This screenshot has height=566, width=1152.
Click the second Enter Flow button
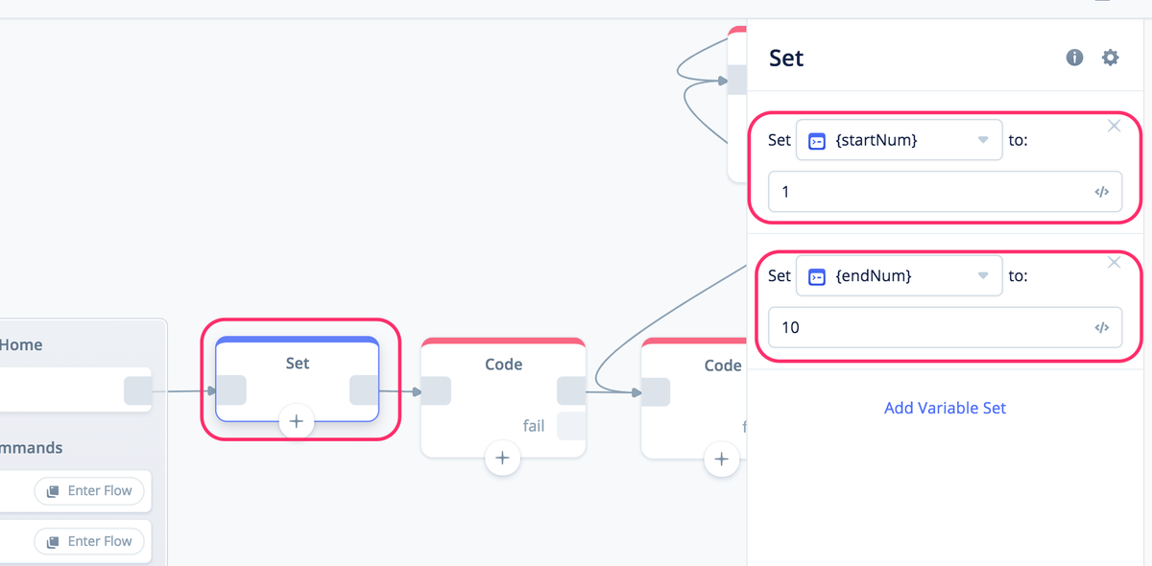90,541
